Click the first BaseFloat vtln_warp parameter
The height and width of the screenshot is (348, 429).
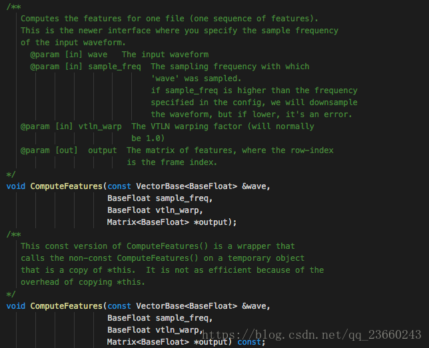[155, 210]
